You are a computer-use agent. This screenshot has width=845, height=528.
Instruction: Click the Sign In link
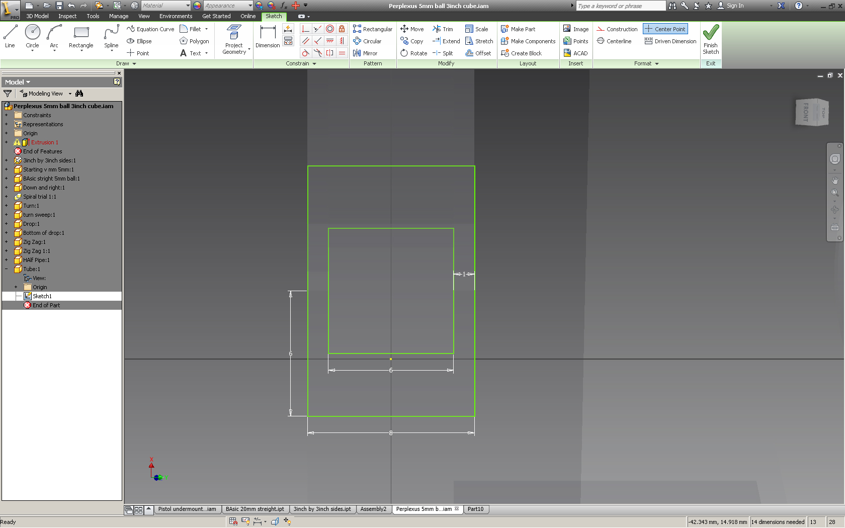coord(730,6)
